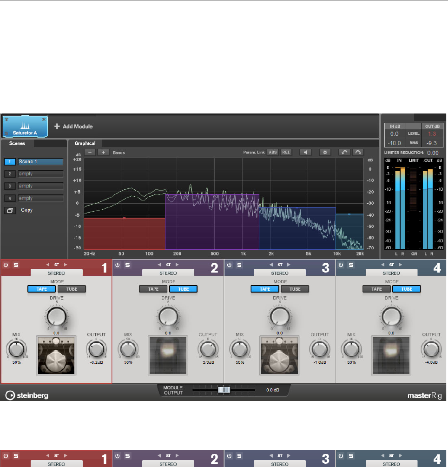This screenshot has width=448, height=467.
Task: Click band 4 next channel arrow
Action: 401,265
